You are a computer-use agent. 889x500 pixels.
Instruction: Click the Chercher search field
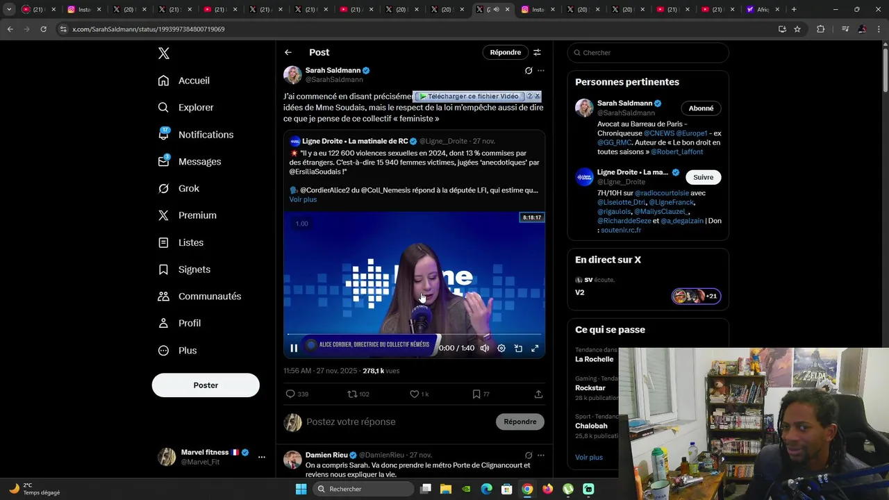[648, 53]
